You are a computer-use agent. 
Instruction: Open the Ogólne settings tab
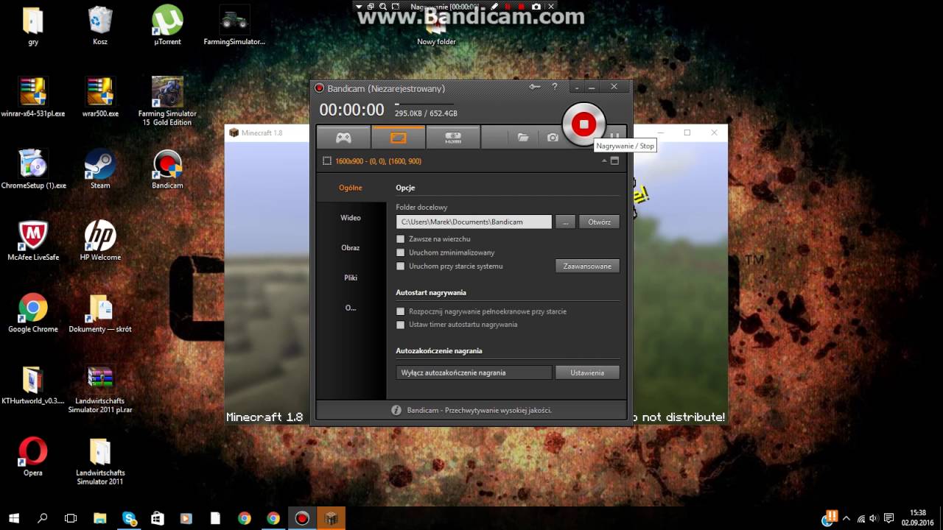[x=351, y=188]
